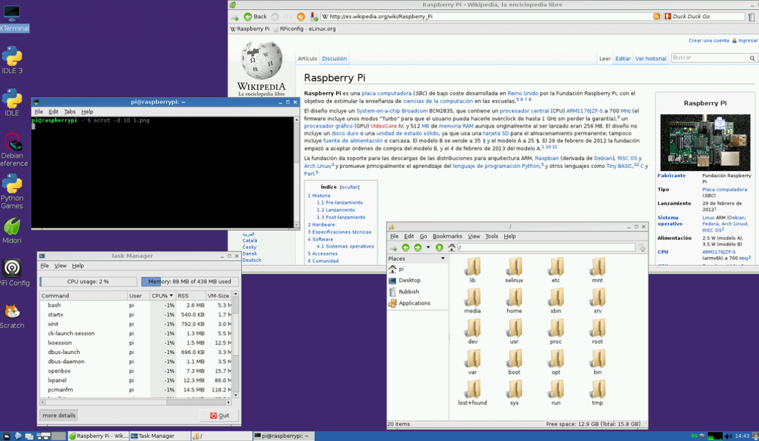759x441 pixels.
Task: Open the File menu in the terminal
Action: pyautogui.click(x=39, y=112)
